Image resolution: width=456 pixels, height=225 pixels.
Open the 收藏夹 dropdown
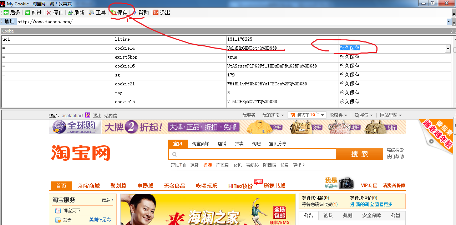338,115
